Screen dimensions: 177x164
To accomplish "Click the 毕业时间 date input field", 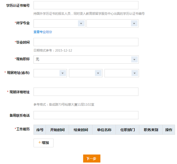I will [86, 42].
